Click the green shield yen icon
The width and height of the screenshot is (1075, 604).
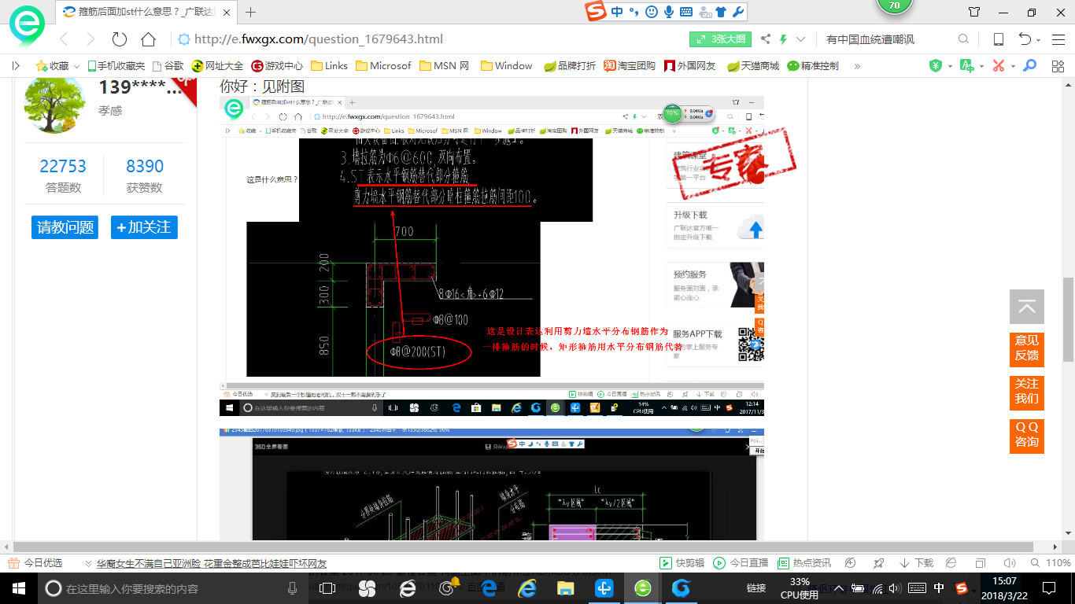click(936, 66)
